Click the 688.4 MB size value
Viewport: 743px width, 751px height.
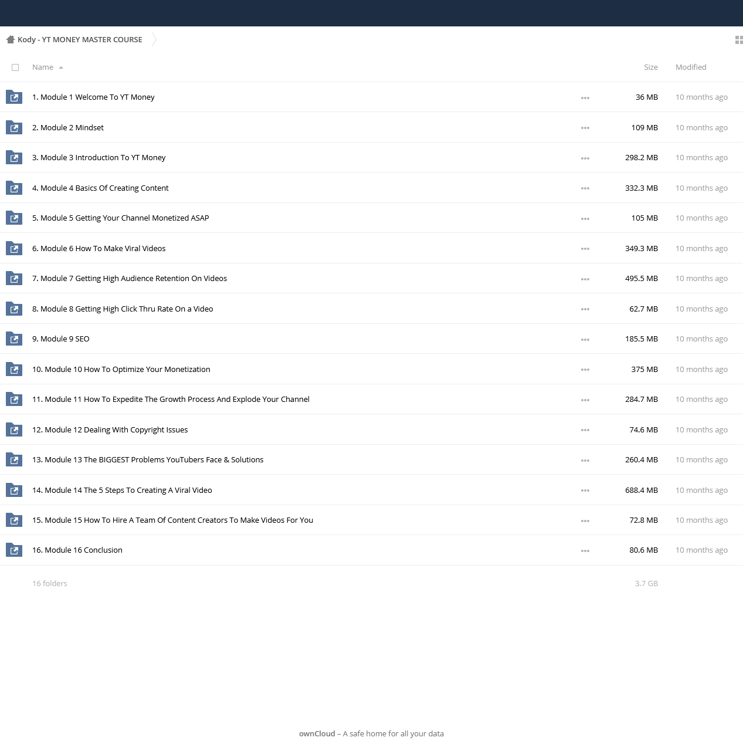coord(642,490)
